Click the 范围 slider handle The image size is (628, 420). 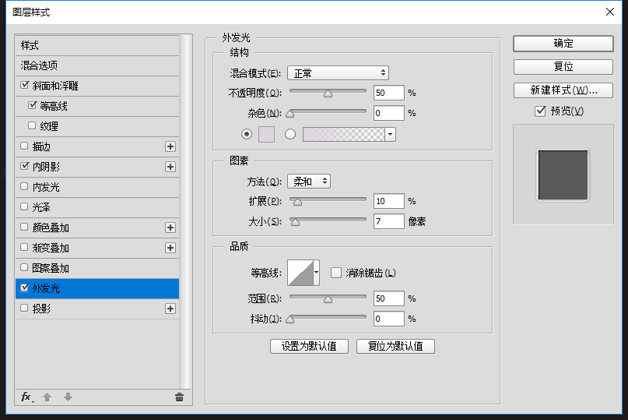tap(328, 299)
